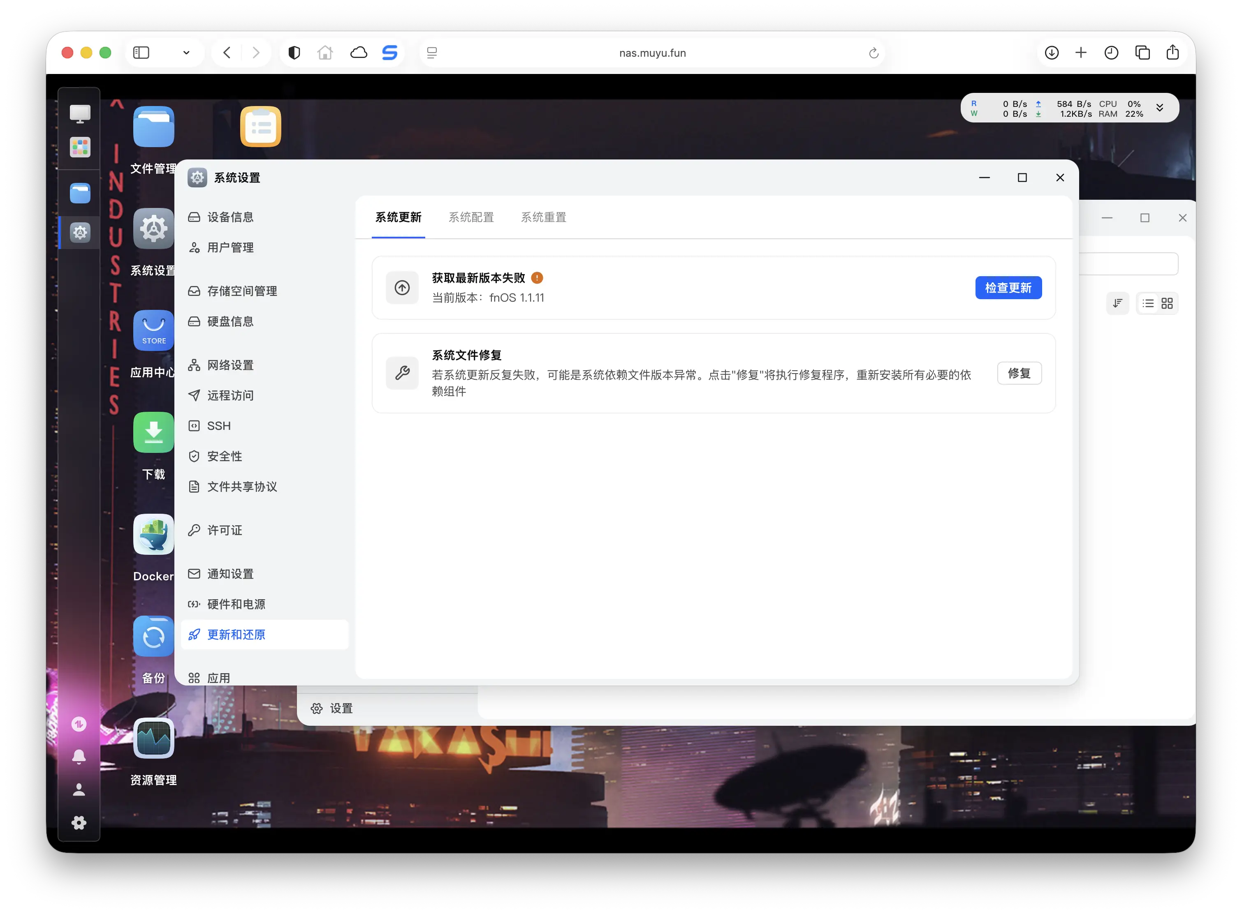Switch to the 系统重置 tab

543,217
